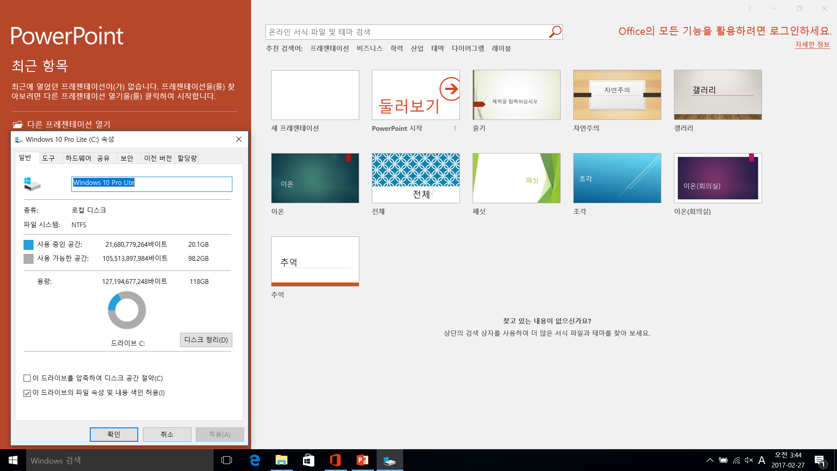837x471 pixels.
Task: Click the IME language indicator A
Action: [x=762, y=460]
